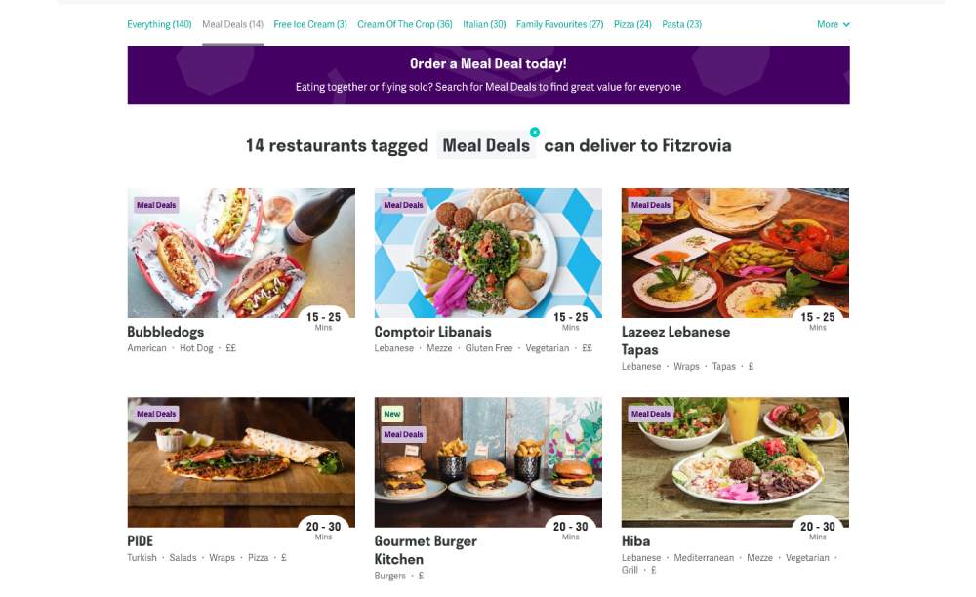Click the Hiba food photo
The width and height of the screenshot is (976, 597).
tap(735, 462)
